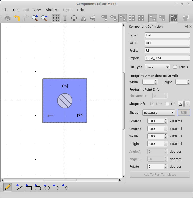Select the highlighted curved wire icon

123,18
